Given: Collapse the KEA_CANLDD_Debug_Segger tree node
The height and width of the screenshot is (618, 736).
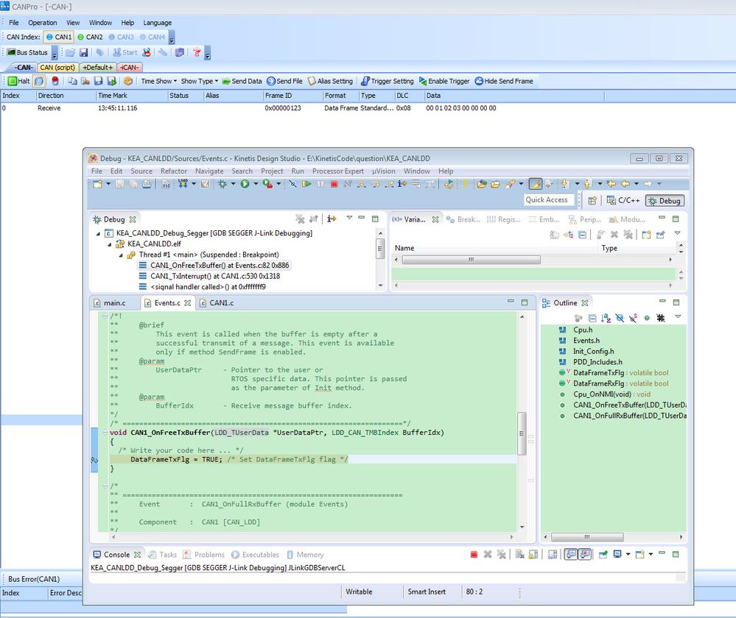Looking at the screenshot, I should coord(98,233).
